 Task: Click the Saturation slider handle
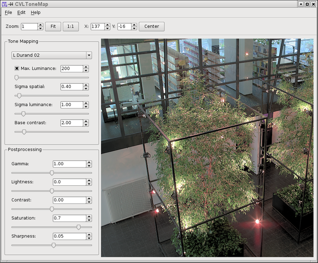point(78,227)
